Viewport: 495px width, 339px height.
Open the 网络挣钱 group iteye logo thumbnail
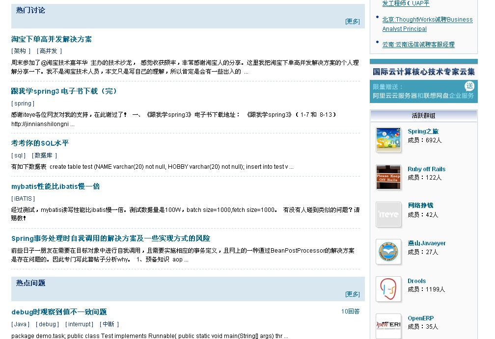coord(388,214)
